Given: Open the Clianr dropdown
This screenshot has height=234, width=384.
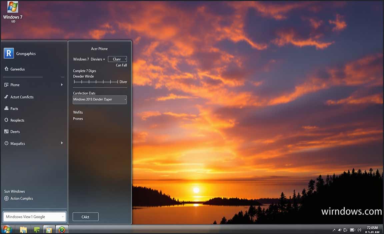Looking at the screenshot, I should pyautogui.click(x=117, y=59).
